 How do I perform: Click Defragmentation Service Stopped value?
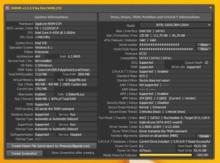[x=76, y=135]
